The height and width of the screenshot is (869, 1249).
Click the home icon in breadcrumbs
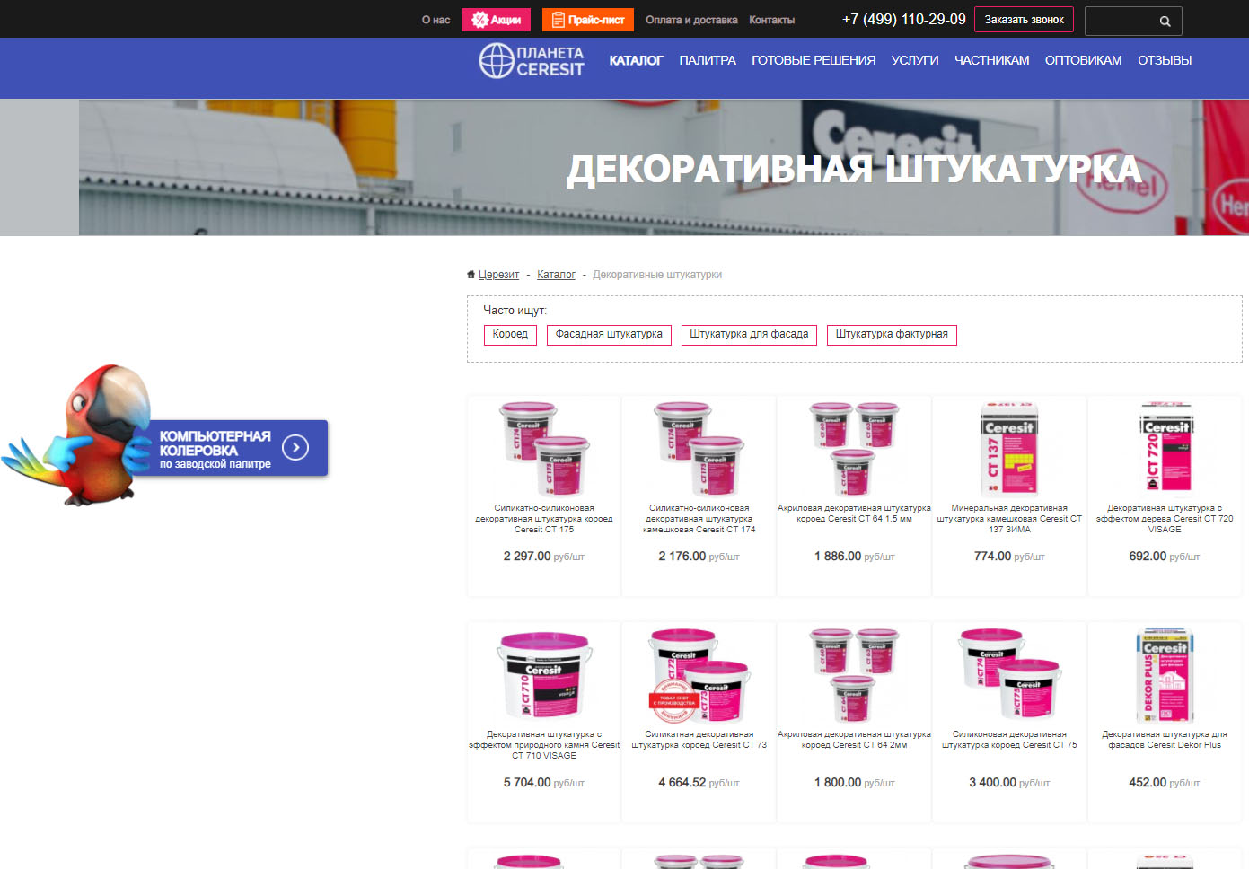click(471, 275)
